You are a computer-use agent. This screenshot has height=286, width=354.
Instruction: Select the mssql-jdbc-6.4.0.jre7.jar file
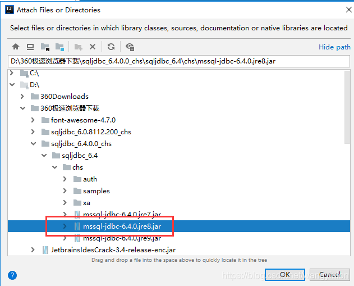[179, 214]
